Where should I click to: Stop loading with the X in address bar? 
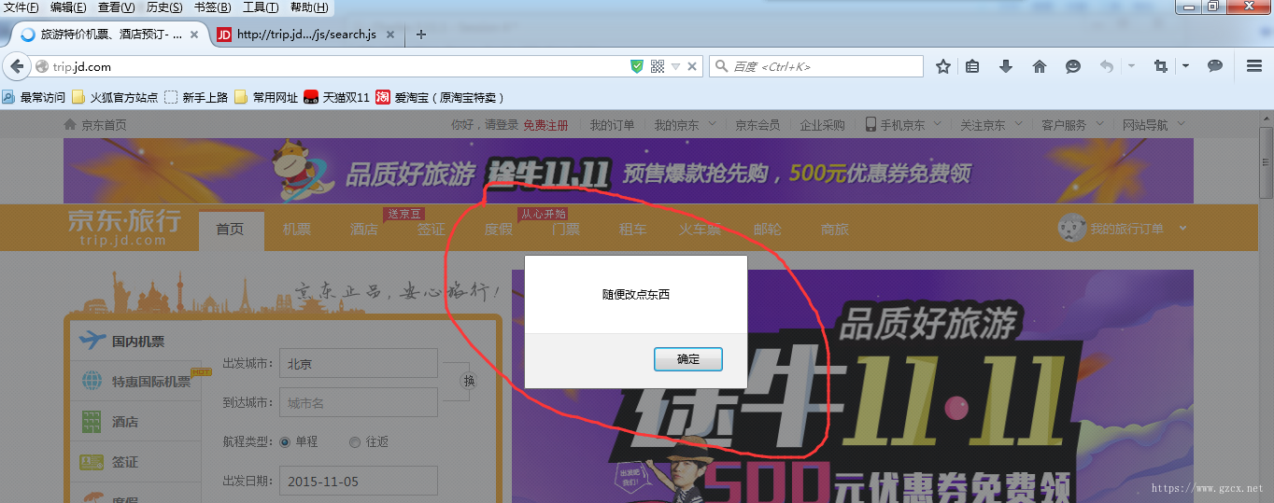coord(692,66)
